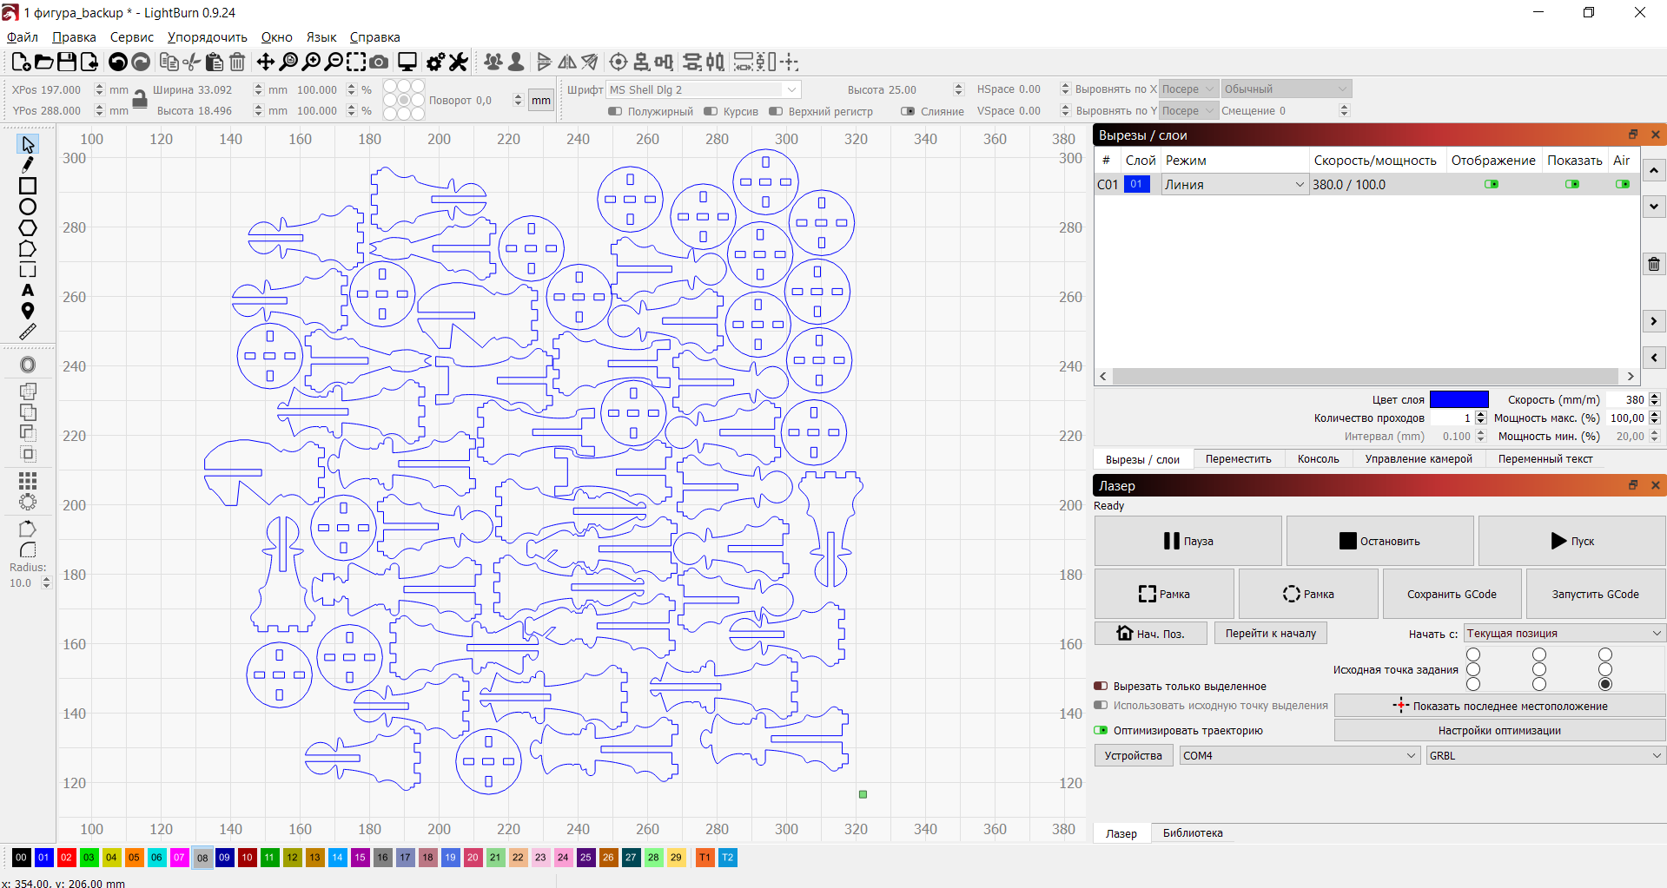Enable Вырезать только выделенное switch
Screen dimensions: 1667x888
pos(1101,686)
